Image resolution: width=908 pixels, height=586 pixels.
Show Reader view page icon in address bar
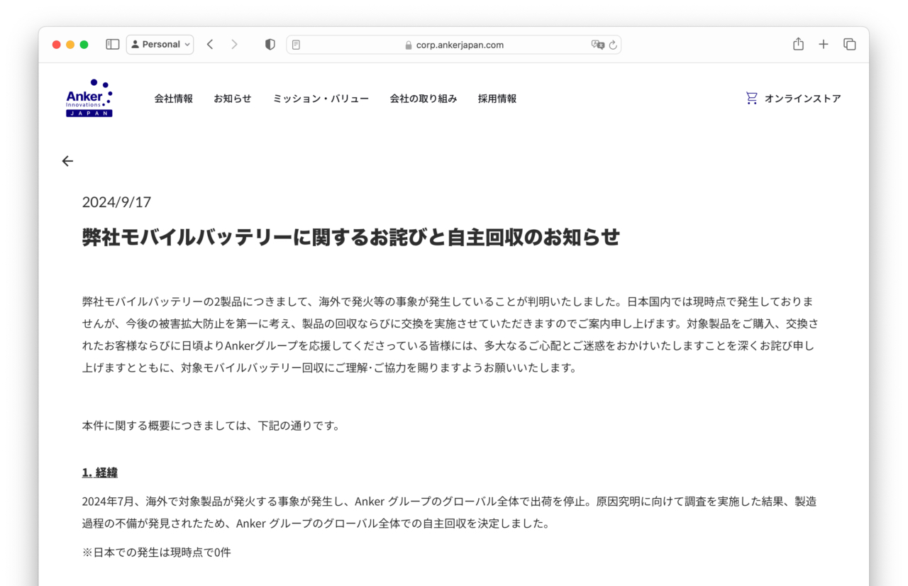click(296, 45)
